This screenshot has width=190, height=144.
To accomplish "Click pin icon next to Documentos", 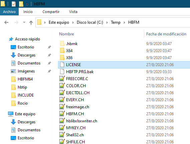I will (x=49, y=63).
